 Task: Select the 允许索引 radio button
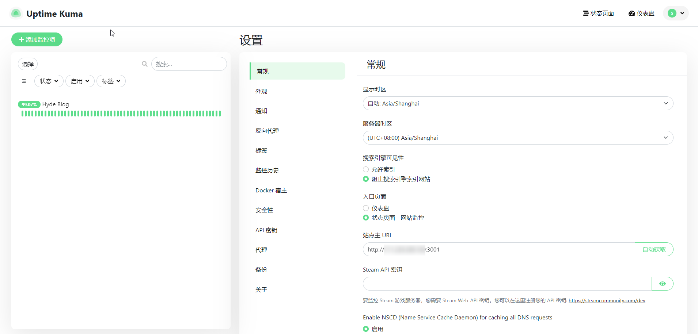coord(366,169)
